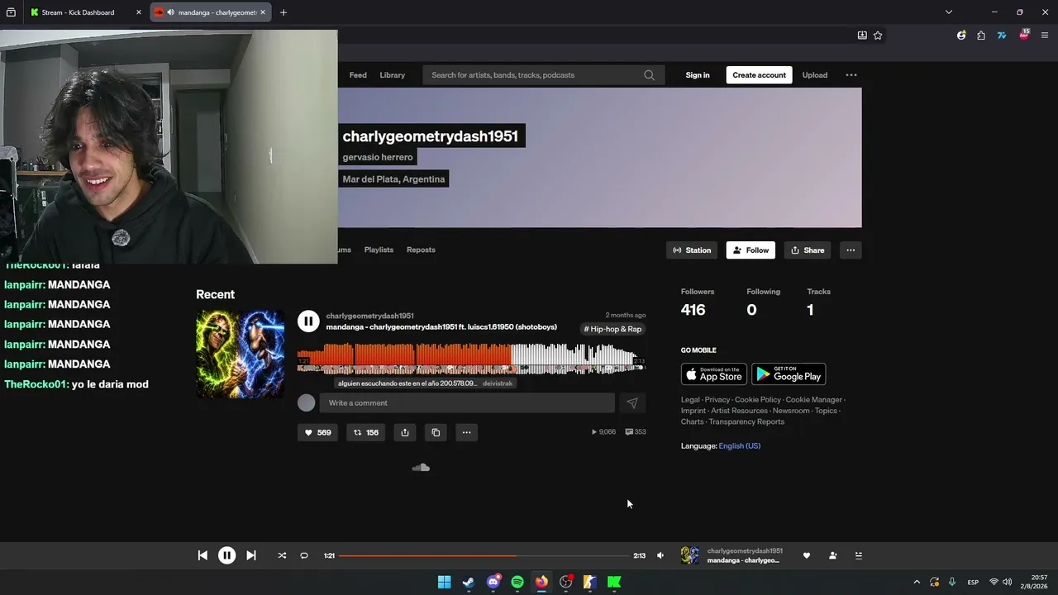The width and height of the screenshot is (1058, 595).
Task: Open the browser Extensions puzzle icon
Action: [981, 36]
